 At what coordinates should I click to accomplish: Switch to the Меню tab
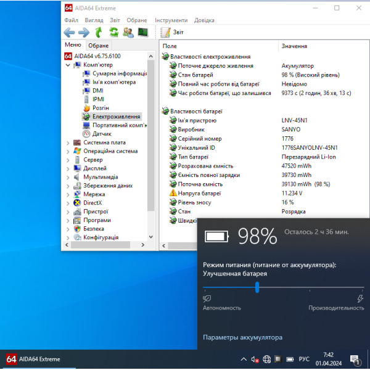(73, 45)
